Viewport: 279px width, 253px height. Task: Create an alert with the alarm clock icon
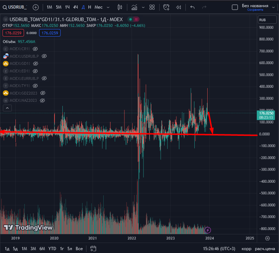coord(166,7)
